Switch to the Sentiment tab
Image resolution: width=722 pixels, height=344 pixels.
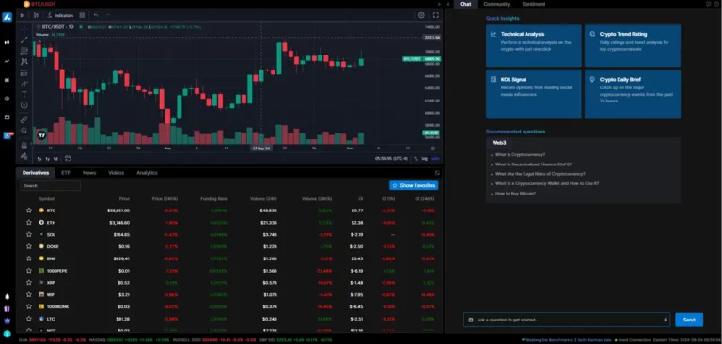coord(534,4)
